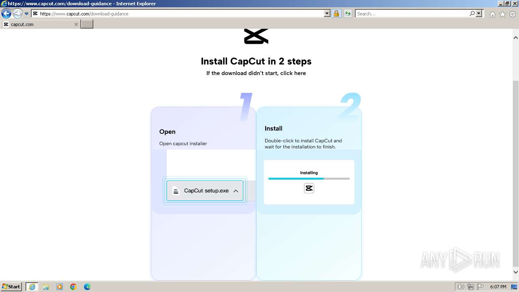Open the File Explorer taskbar icon

[x=46, y=287]
